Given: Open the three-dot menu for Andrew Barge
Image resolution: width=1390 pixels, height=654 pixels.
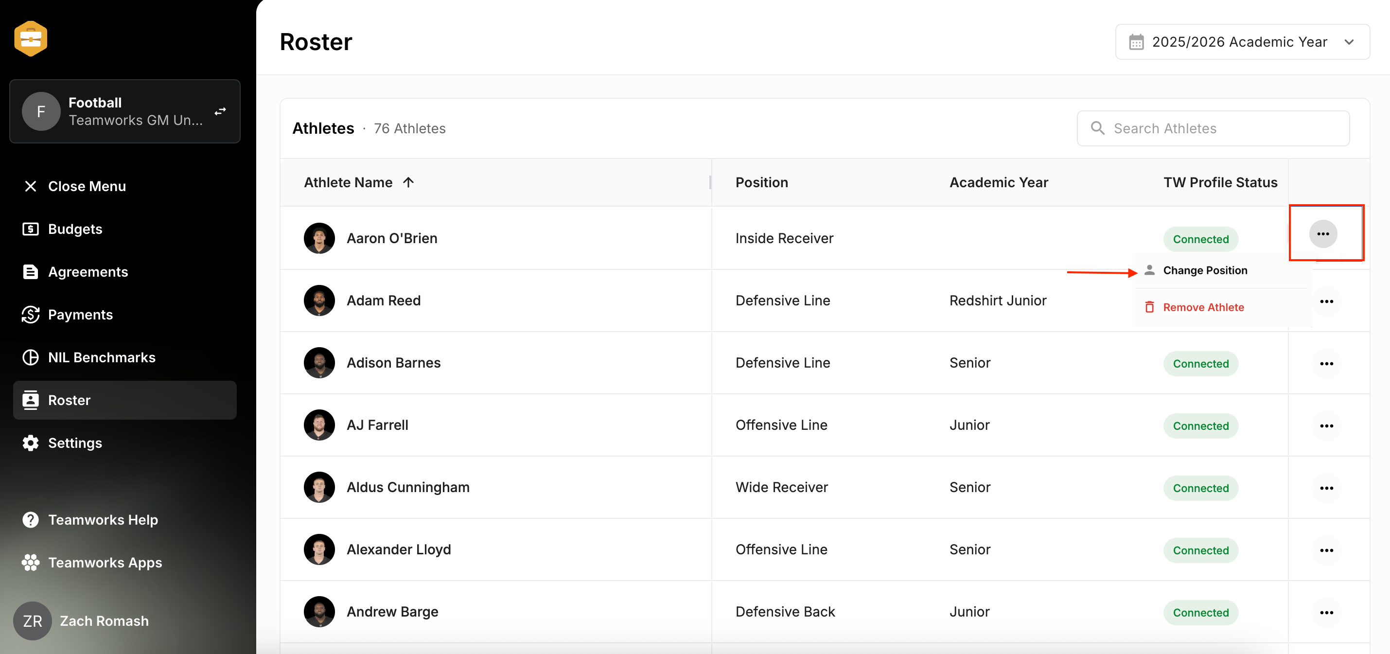Looking at the screenshot, I should [x=1326, y=613].
